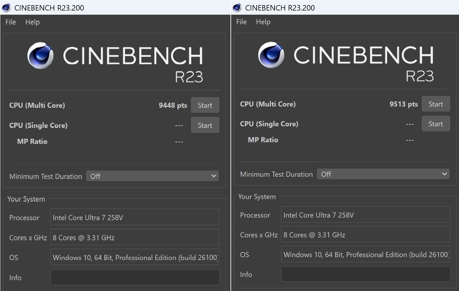
Task: Click 'CINEBENCH R23.200' title text in left window
Action: pyautogui.click(x=49, y=8)
